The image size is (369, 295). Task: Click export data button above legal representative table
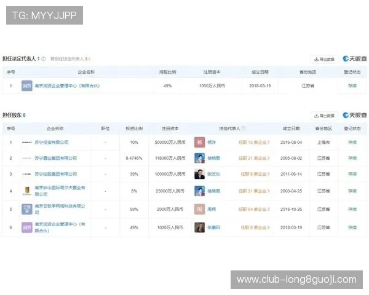(x=324, y=59)
